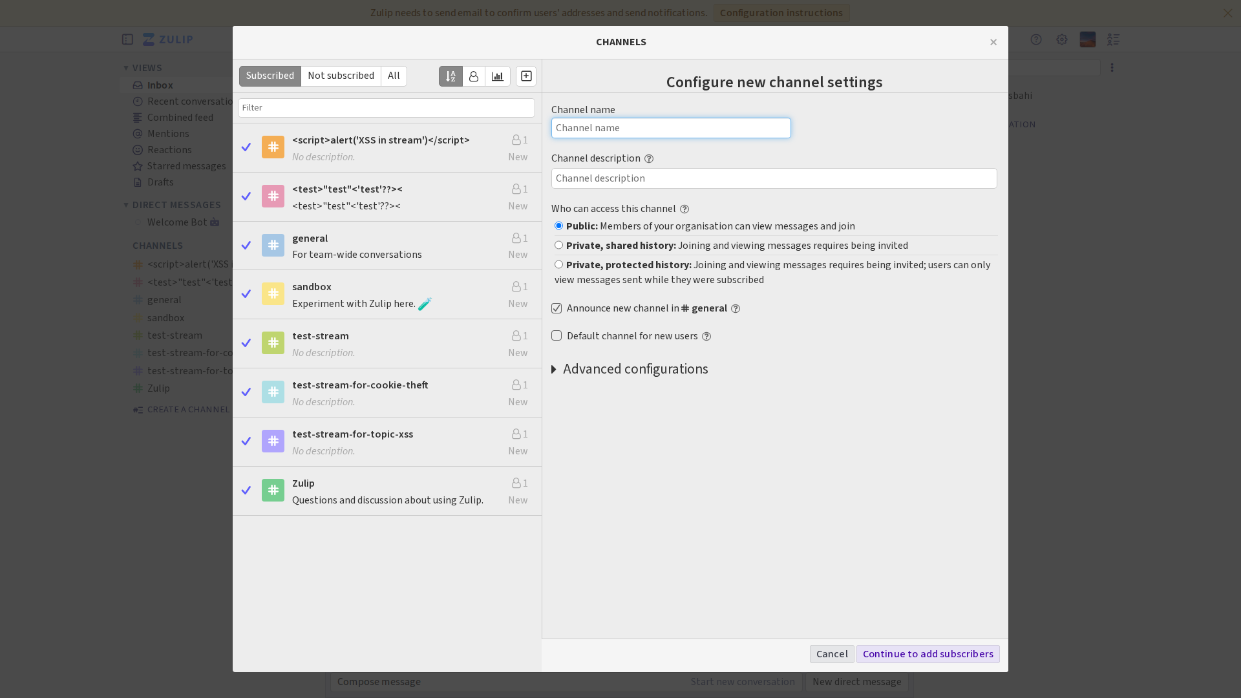Sort channels by name icon

[x=451, y=76]
